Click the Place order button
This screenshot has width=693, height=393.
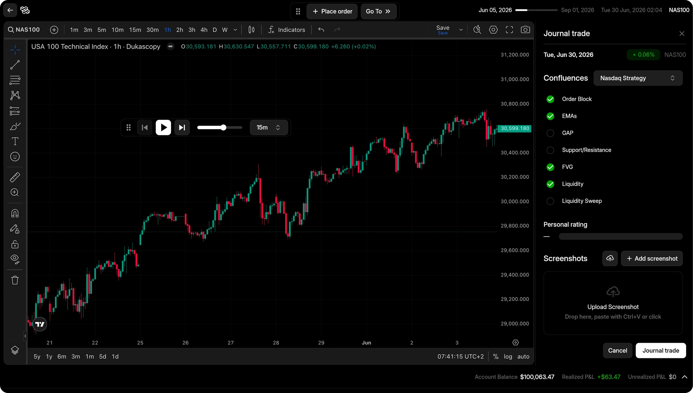coord(332,11)
